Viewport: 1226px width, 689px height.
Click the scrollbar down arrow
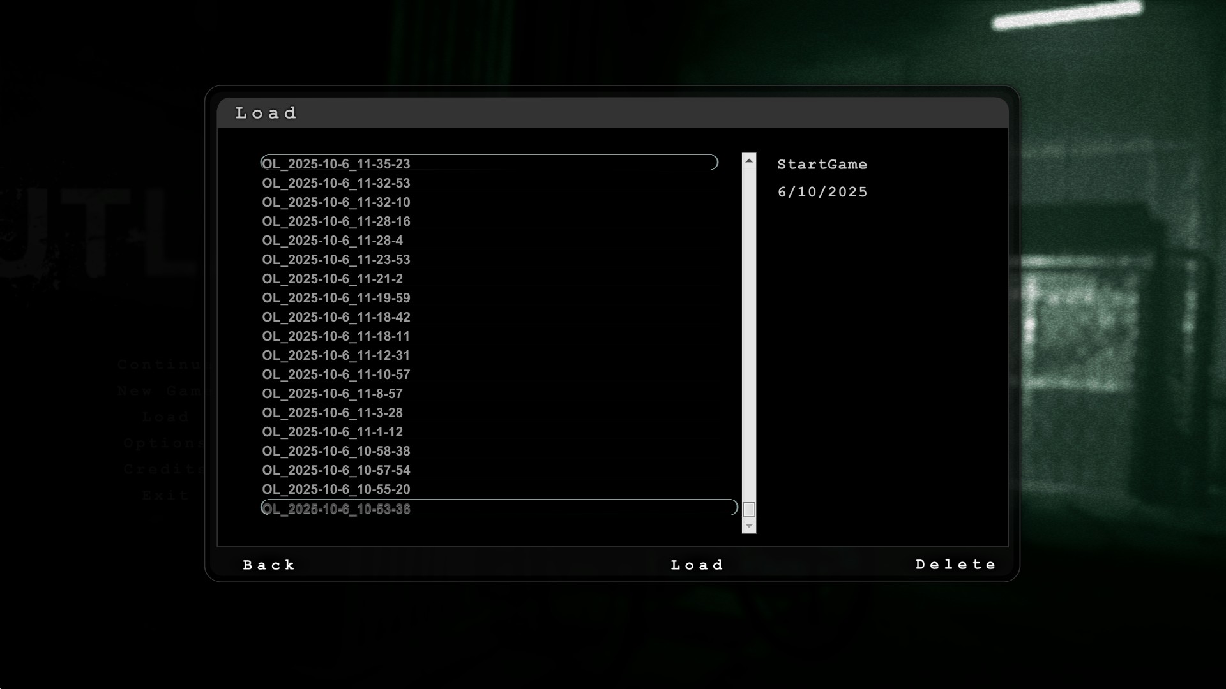[x=749, y=526]
